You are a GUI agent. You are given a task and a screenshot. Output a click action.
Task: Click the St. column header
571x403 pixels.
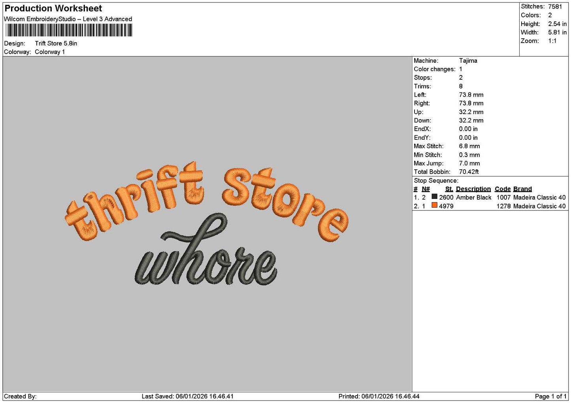point(449,189)
